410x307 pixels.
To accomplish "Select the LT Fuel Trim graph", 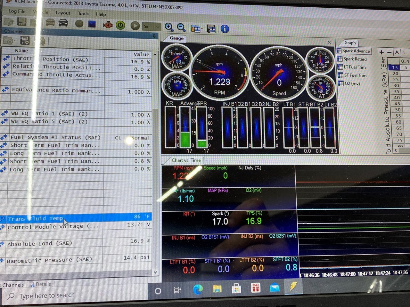I will coord(352,67).
